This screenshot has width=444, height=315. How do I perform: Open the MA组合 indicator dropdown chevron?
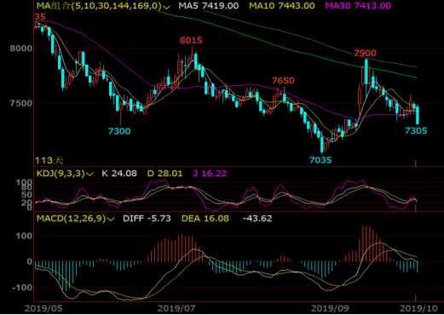(167, 7)
